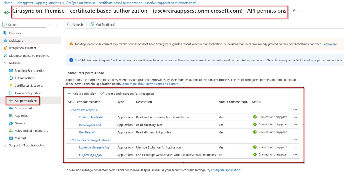This screenshot has width=350, height=175.
Task: Click the Admin consent required column header
Action: click(x=234, y=102)
